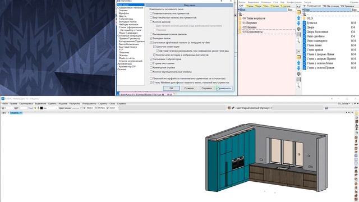Image resolution: width=359 pixels, height=202 pixels.
Task: Click the blue down arrow in the second toolbar group
Action: pyautogui.click(x=298, y=68)
